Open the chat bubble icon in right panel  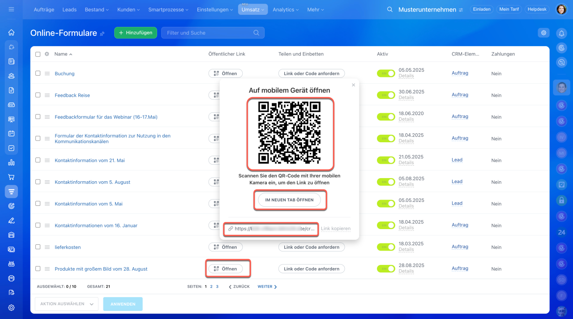[561, 63]
